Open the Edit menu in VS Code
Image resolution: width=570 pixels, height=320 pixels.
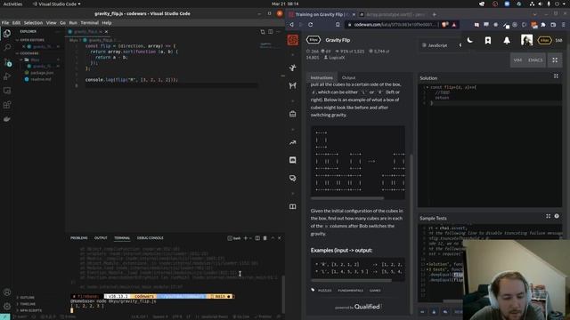coord(16,23)
